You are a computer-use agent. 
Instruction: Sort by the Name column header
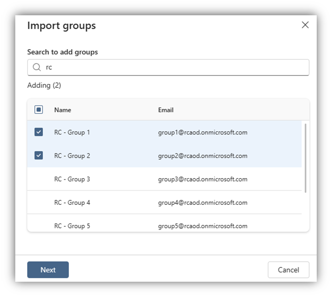[x=63, y=110]
